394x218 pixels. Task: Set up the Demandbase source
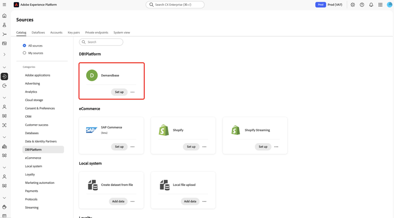(119, 92)
